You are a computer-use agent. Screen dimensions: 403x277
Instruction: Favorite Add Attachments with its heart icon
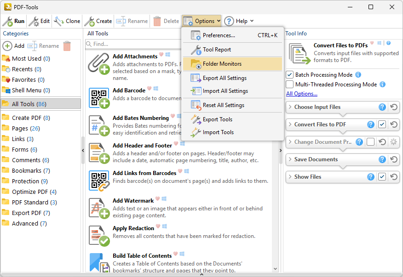pos(161,54)
